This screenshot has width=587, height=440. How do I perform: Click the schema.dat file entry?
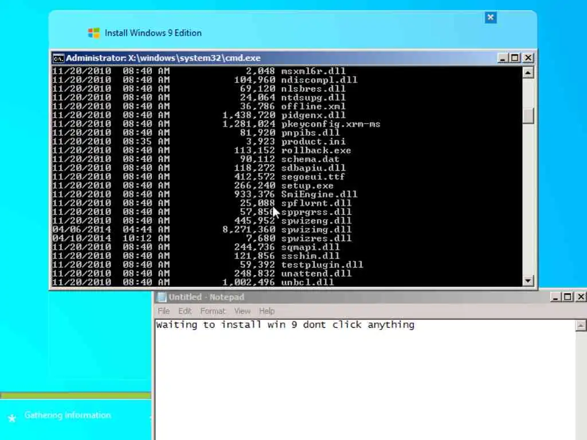[x=310, y=159]
